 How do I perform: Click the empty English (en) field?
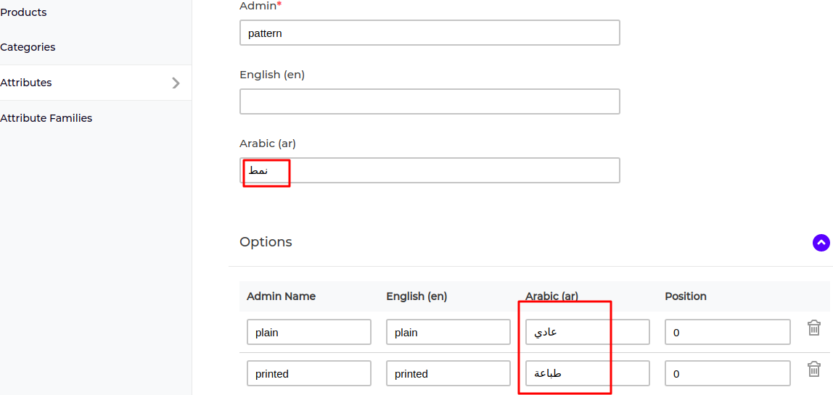click(430, 101)
